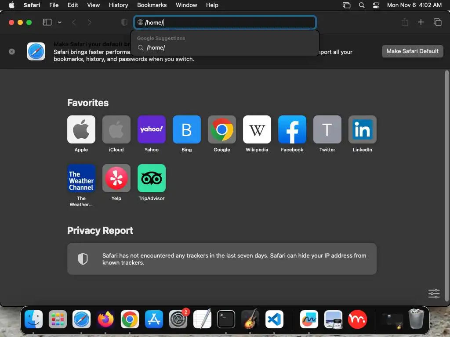This screenshot has width=450, height=337.
Task: Launch Visual Studio Code from the Dock
Action: click(274, 319)
